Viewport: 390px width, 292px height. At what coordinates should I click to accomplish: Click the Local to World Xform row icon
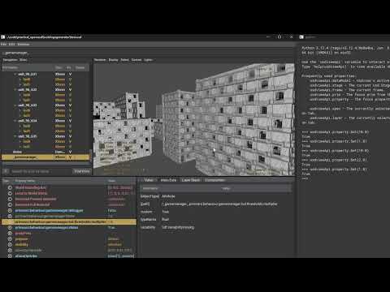10,193
